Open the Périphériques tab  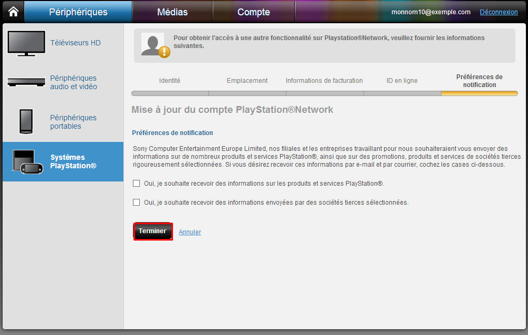click(x=79, y=12)
